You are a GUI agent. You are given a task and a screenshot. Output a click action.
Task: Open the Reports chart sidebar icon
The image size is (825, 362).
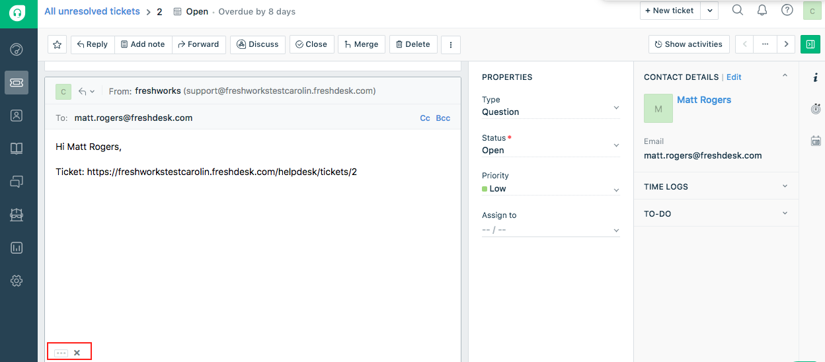pyautogui.click(x=17, y=248)
